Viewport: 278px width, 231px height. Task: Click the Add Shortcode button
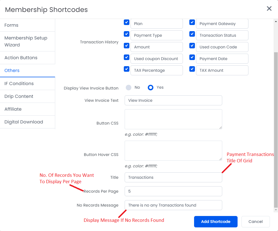216,222
